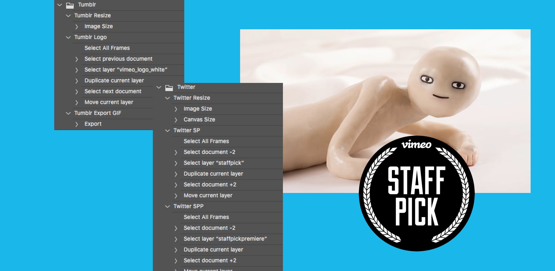The height and width of the screenshot is (271, 555).
Task: Click the Twitter action set folder icon
Action: point(169,88)
